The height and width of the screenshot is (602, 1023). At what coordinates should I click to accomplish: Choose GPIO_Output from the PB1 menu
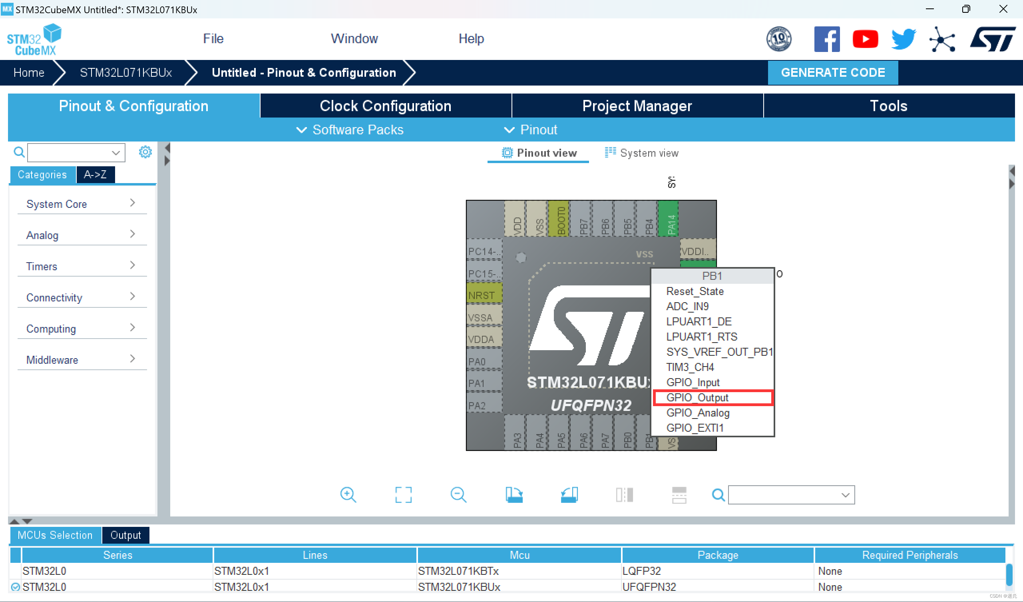point(697,397)
